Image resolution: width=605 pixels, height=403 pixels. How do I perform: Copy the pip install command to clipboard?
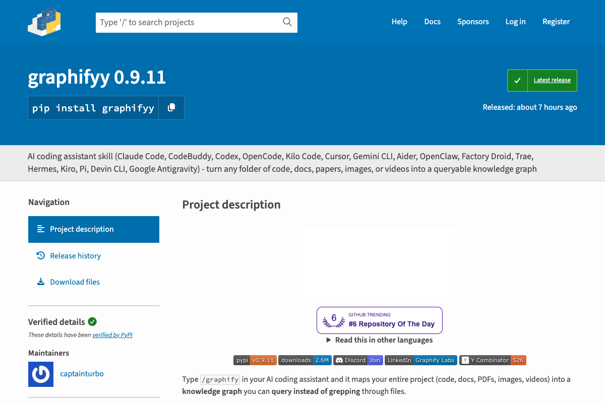171,107
